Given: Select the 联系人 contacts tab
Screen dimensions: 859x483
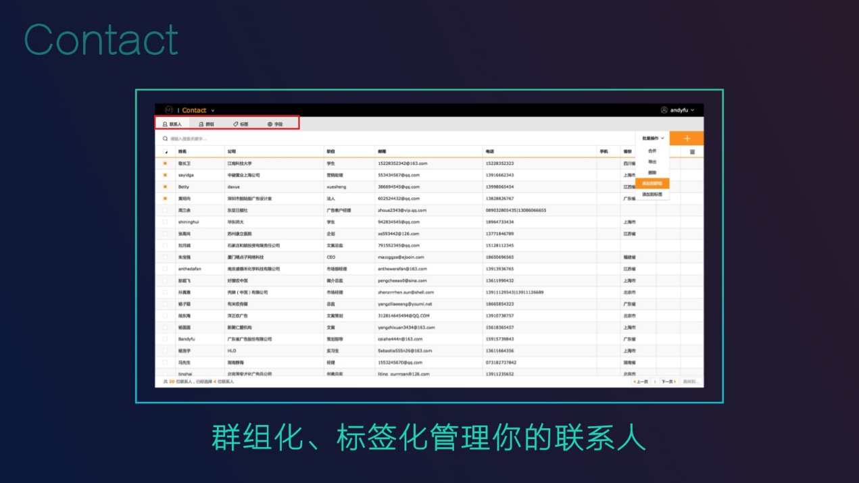Looking at the screenshot, I should (172, 124).
